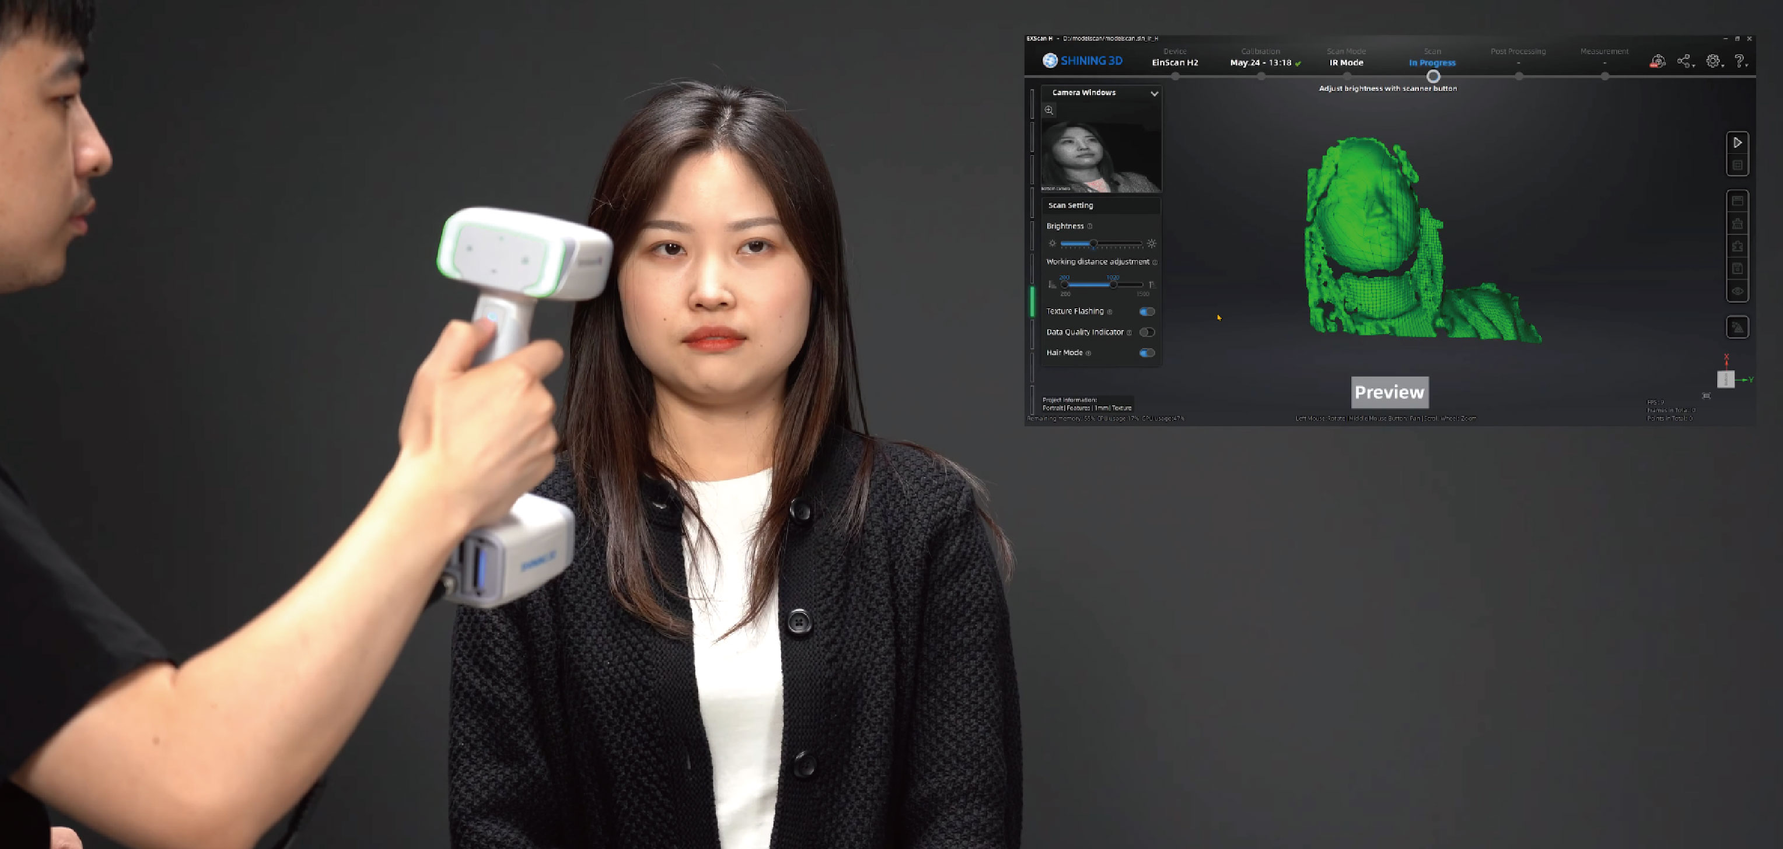Restore the EXScan H window
1783x849 pixels.
click(x=1737, y=38)
